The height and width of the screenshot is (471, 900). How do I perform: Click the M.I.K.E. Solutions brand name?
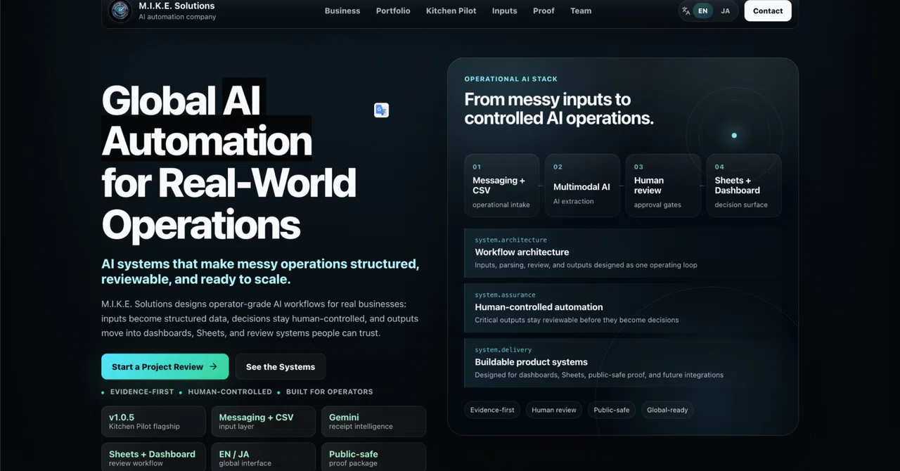pos(176,6)
